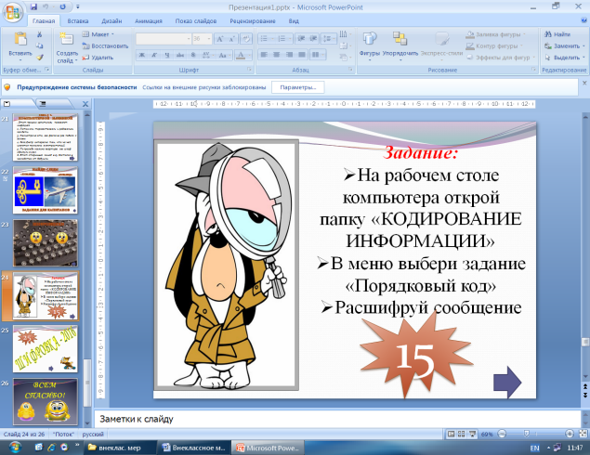Toggle italic (К) formatting

[154, 56]
